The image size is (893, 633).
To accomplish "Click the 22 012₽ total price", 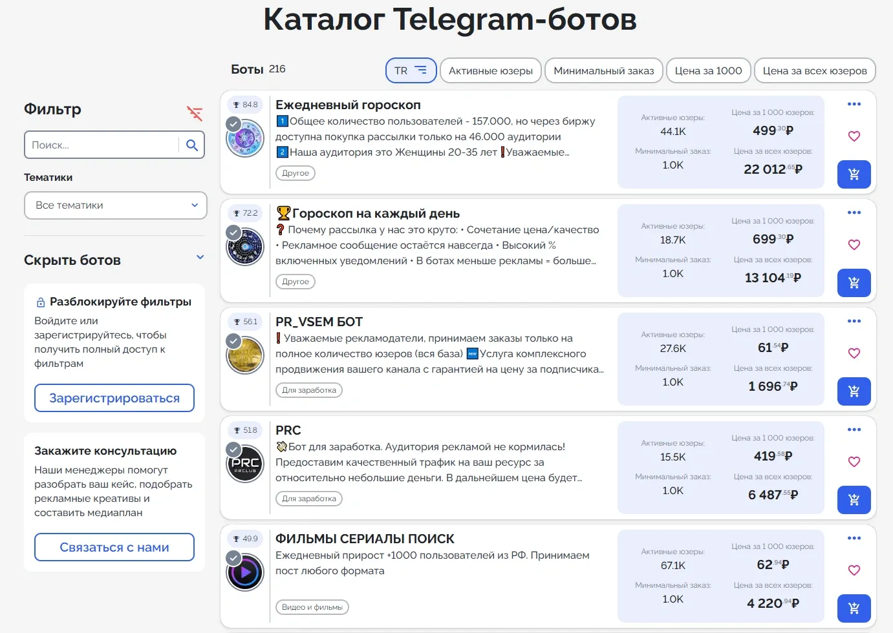I will (773, 169).
